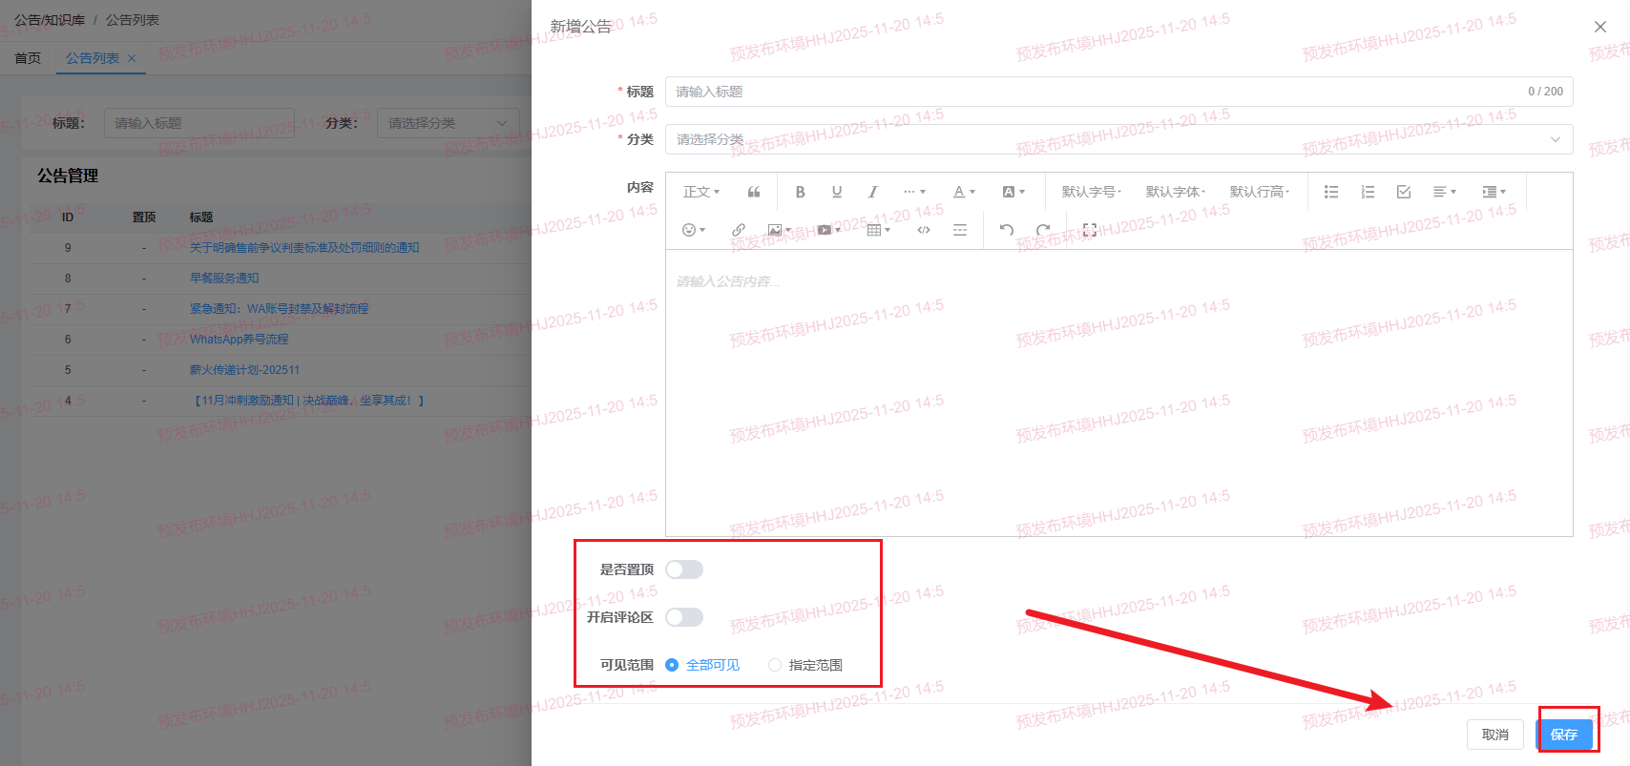The image size is (1630, 766).
Task: Insert a blockquote using the quote icon
Action: [754, 192]
